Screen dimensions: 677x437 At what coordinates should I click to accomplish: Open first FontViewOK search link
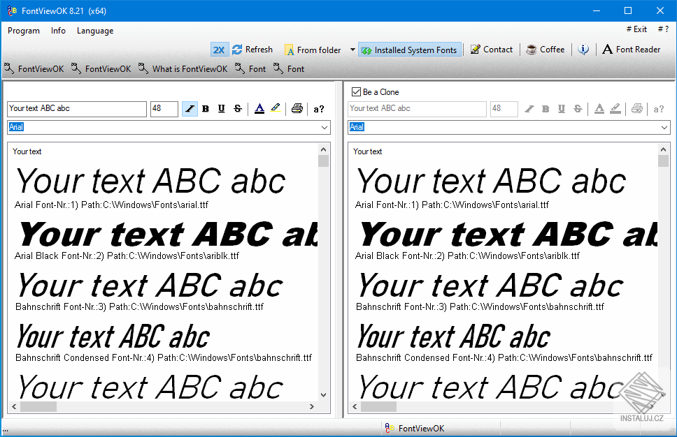34,68
